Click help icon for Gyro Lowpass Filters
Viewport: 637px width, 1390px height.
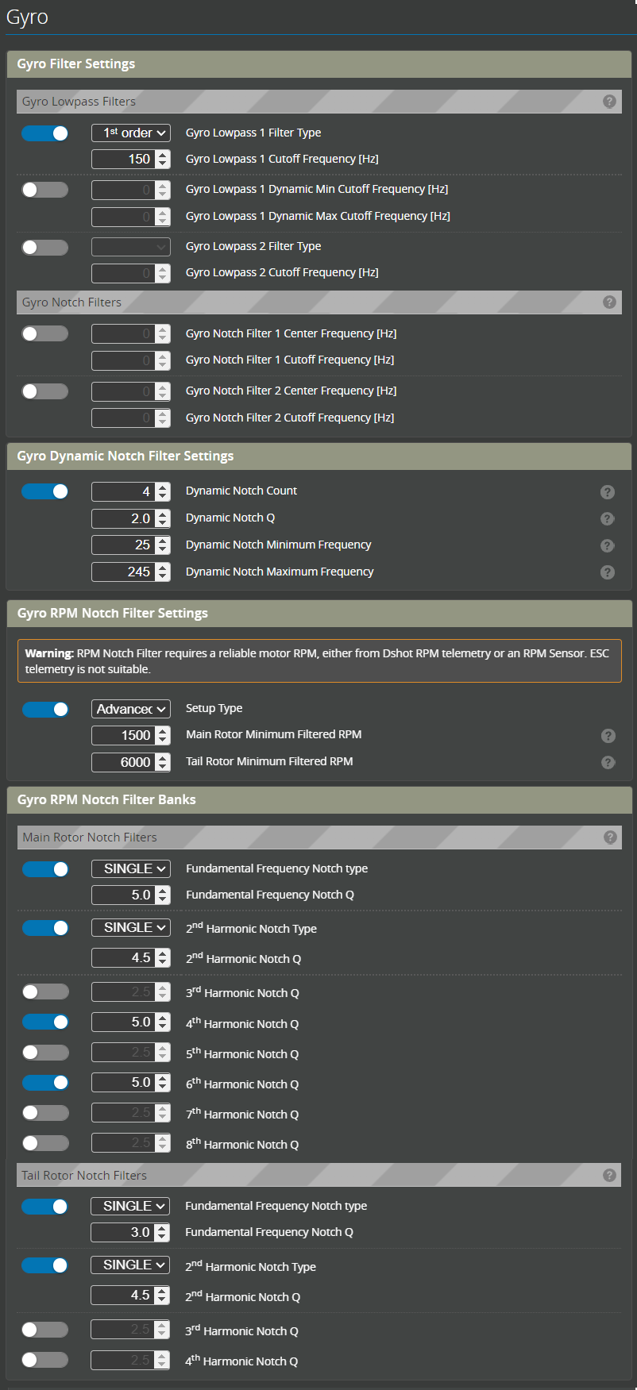pyautogui.click(x=609, y=102)
